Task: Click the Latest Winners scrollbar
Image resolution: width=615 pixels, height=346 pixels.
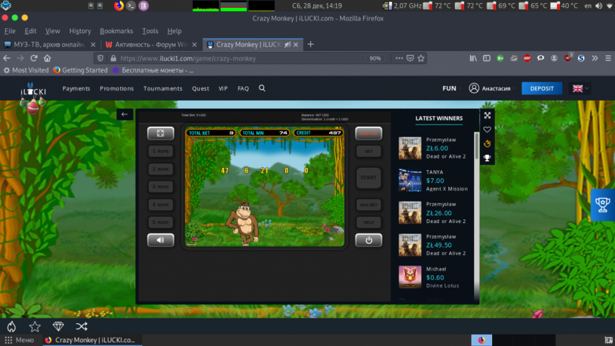Action: point(476,147)
